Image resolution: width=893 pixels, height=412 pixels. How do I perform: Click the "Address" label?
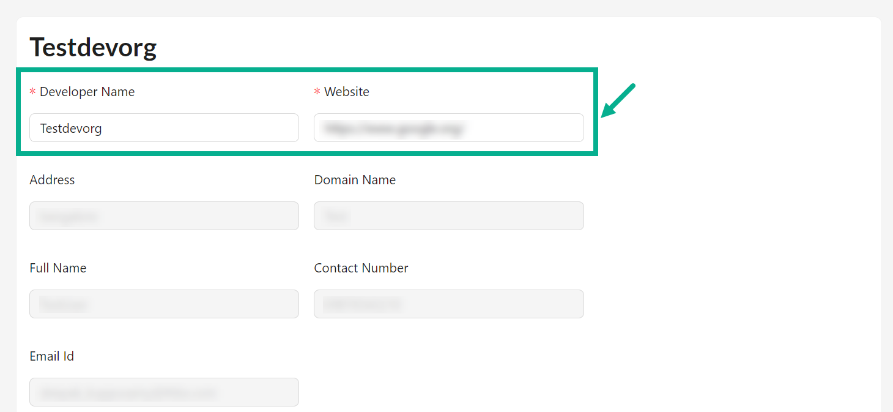pos(52,180)
